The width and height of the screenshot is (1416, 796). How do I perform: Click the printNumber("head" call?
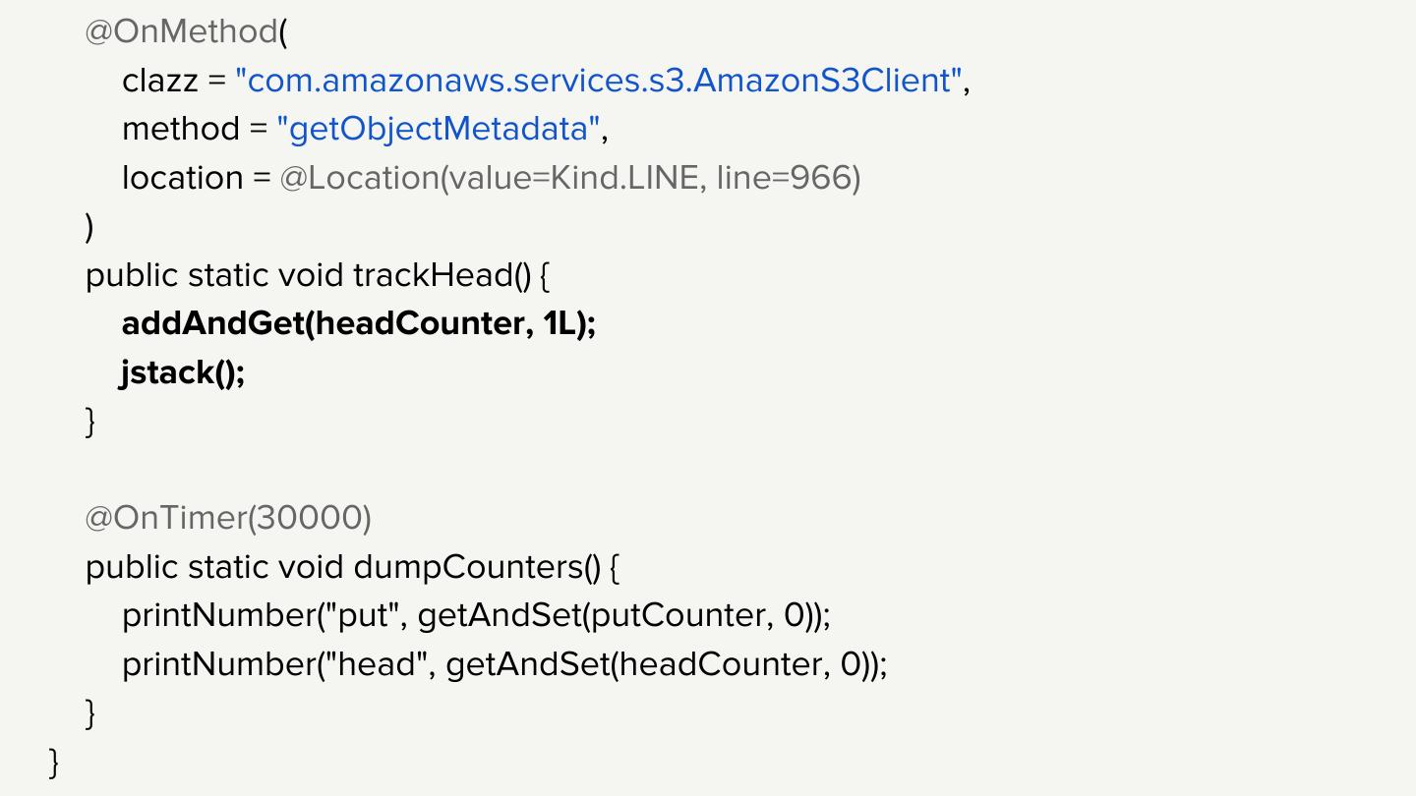pyautogui.click(x=278, y=664)
